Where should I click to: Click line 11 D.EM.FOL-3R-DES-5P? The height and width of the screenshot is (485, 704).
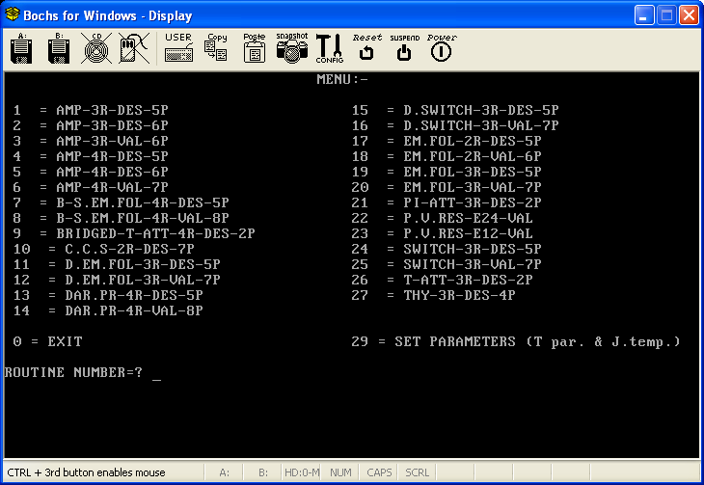(x=117, y=264)
